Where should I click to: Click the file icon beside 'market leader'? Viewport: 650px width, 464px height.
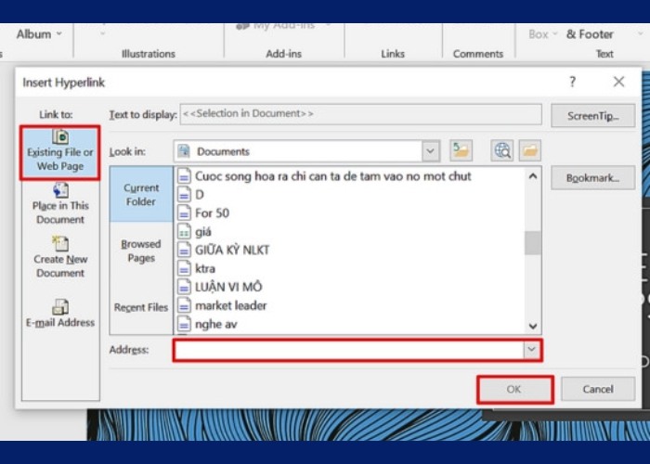(184, 305)
